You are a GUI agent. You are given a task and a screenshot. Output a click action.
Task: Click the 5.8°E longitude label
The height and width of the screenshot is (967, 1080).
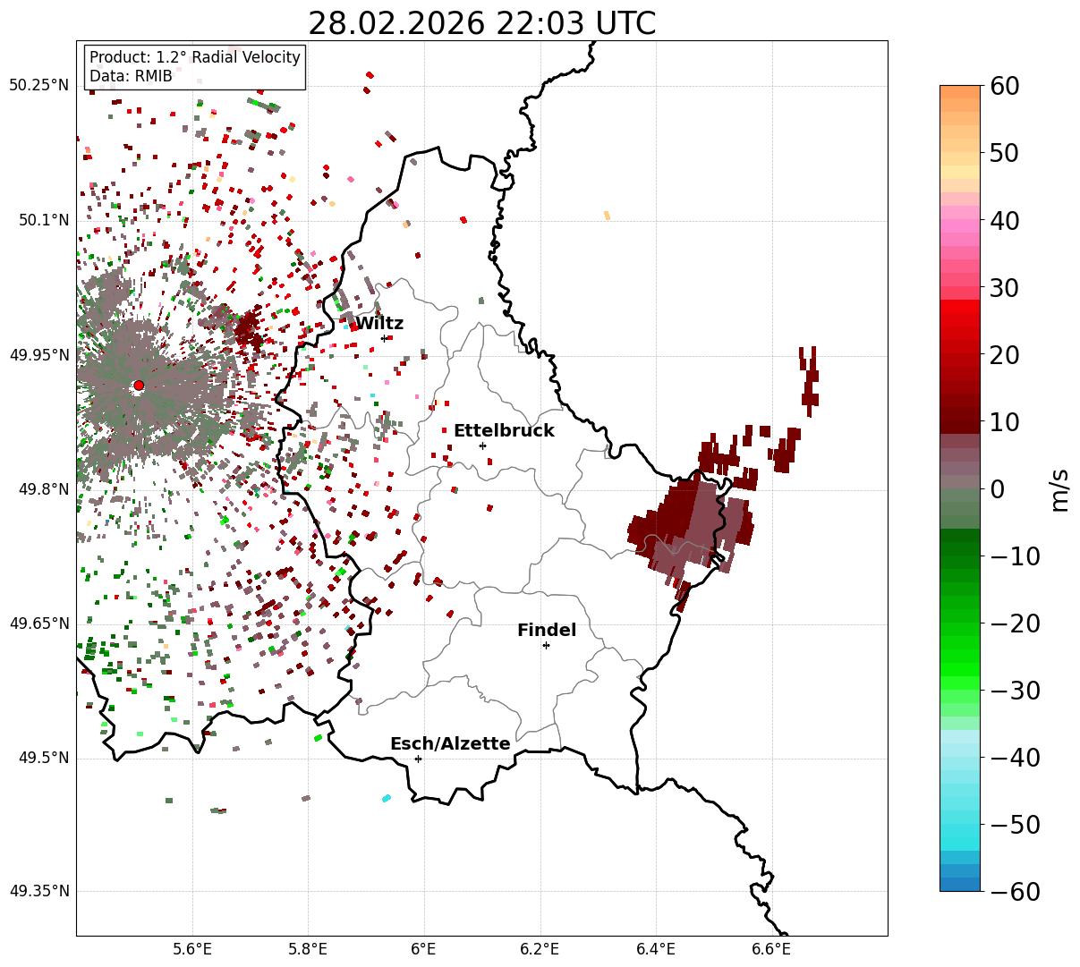click(308, 949)
